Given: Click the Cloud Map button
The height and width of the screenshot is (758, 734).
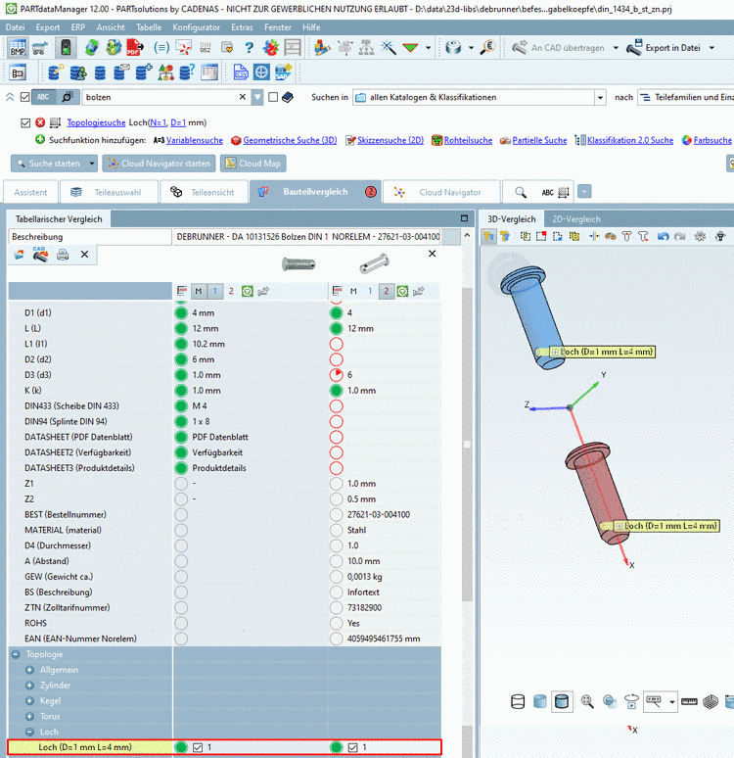Looking at the screenshot, I should [x=253, y=164].
